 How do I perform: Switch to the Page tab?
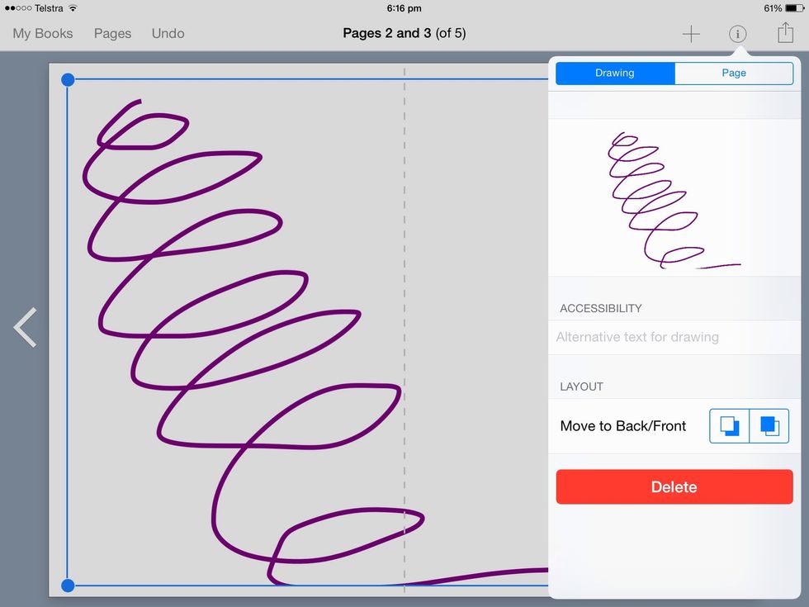(x=734, y=73)
